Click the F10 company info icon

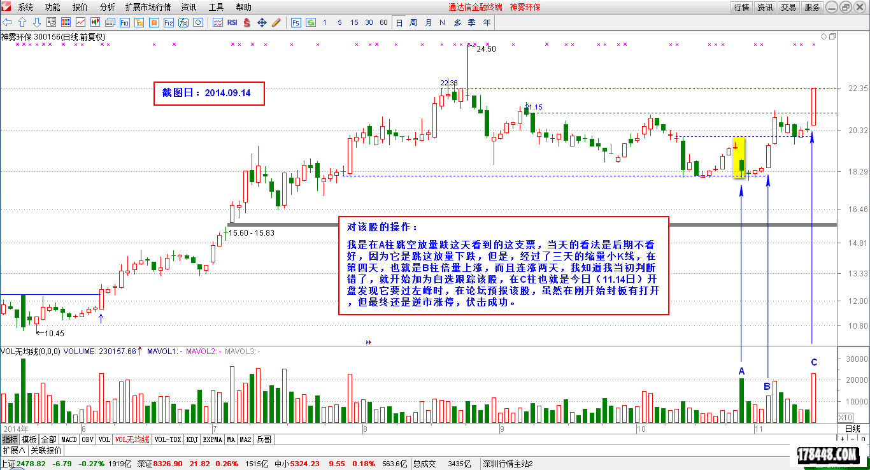pos(124,22)
